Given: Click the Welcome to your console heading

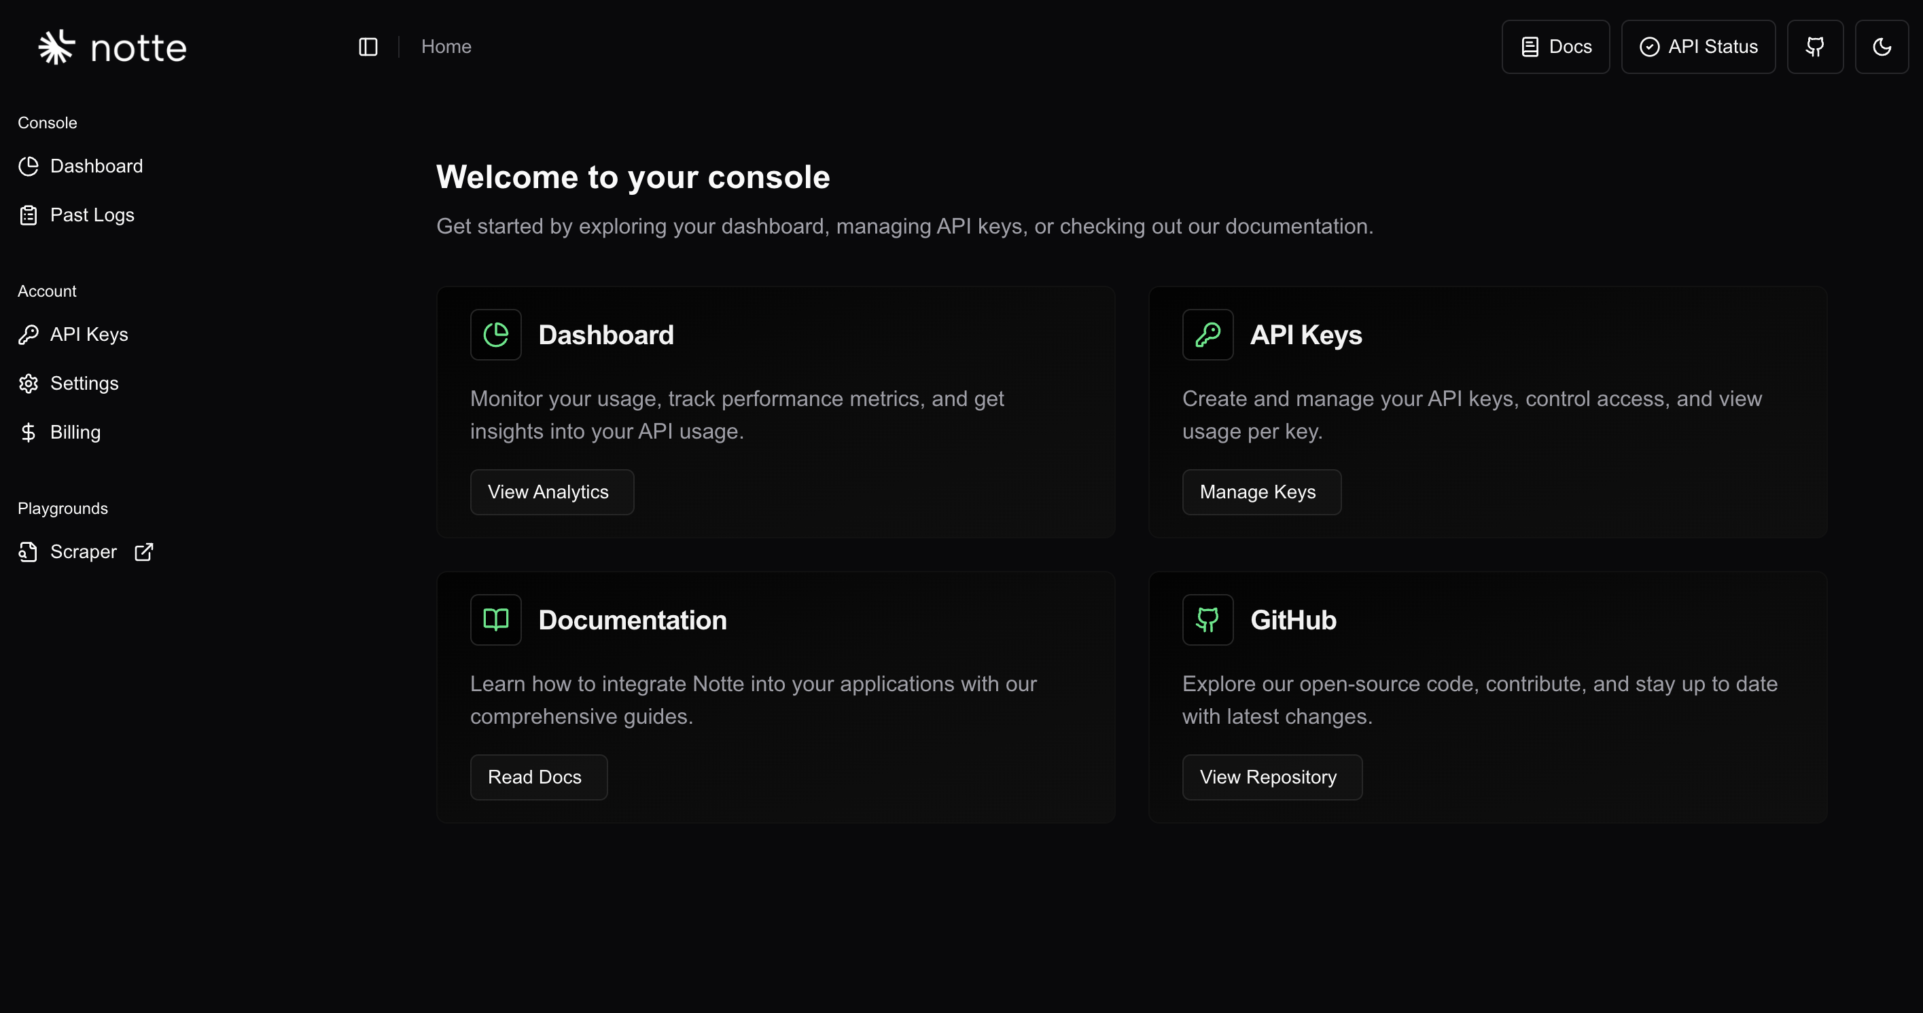Looking at the screenshot, I should [x=633, y=177].
